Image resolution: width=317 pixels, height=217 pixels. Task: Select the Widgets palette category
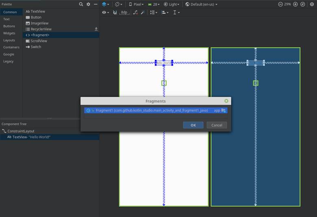pyautogui.click(x=9, y=33)
